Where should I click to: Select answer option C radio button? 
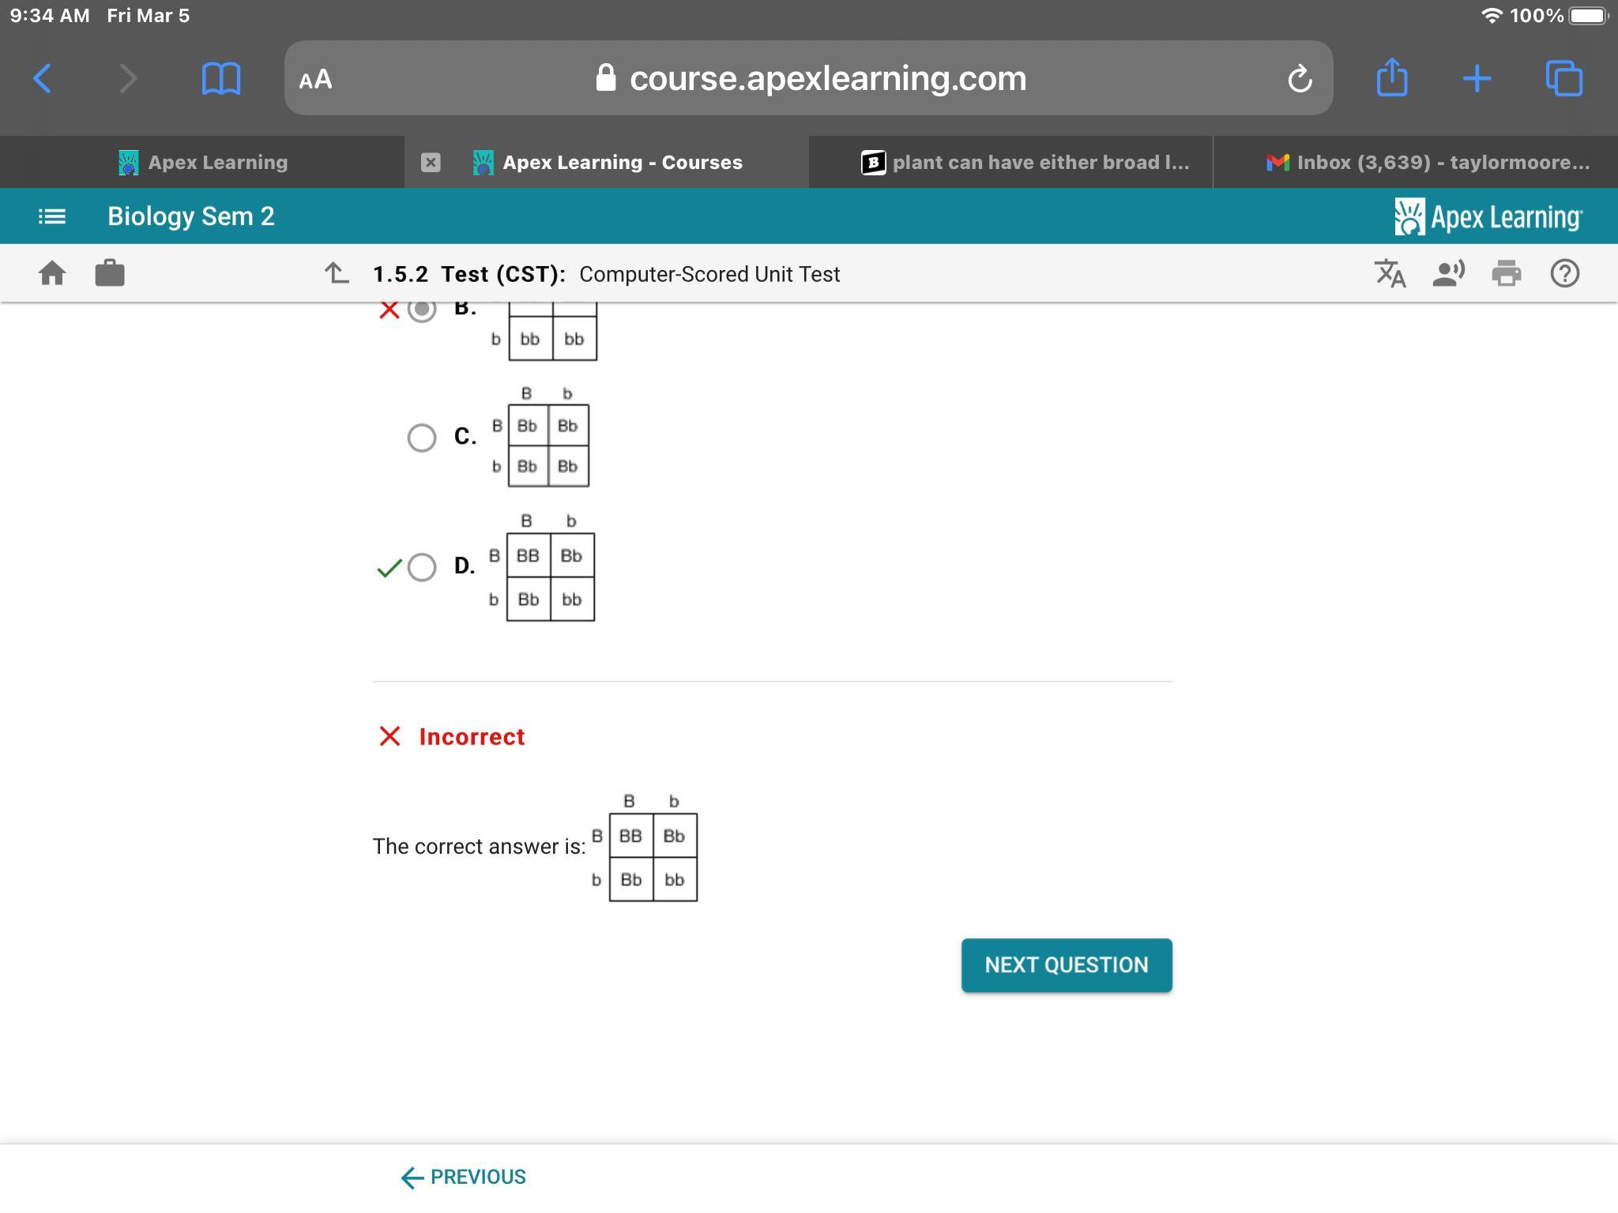tap(422, 438)
